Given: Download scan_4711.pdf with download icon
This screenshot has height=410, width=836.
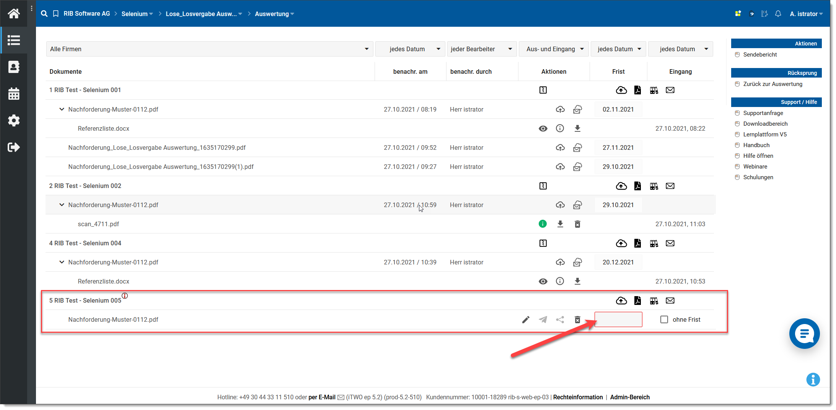Looking at the screenshot, I should (x=560, y=224).
